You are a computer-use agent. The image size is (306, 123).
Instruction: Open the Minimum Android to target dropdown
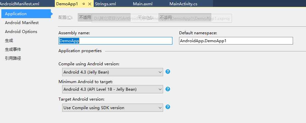(113, 89)
